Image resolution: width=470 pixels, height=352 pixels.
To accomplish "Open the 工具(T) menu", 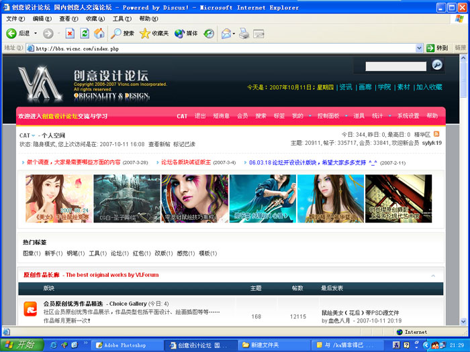I will (122, 19).
